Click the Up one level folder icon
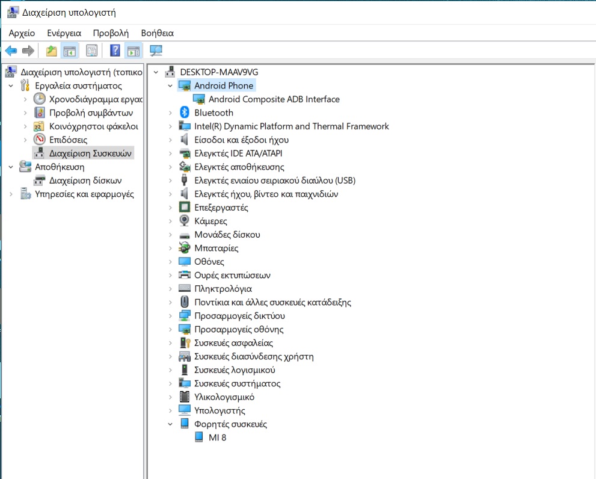This screenshot has width=596, height=479. 52,51
